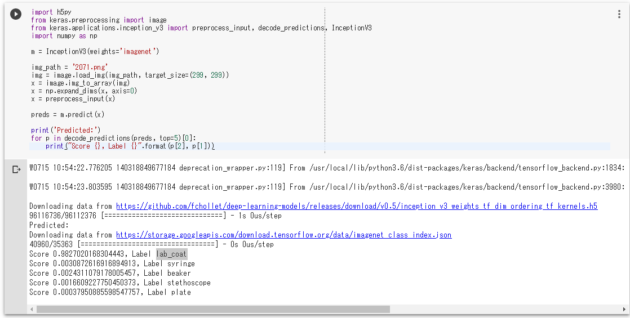Click the 'import h5py' code line
The image size is (630, 318).
51,12
